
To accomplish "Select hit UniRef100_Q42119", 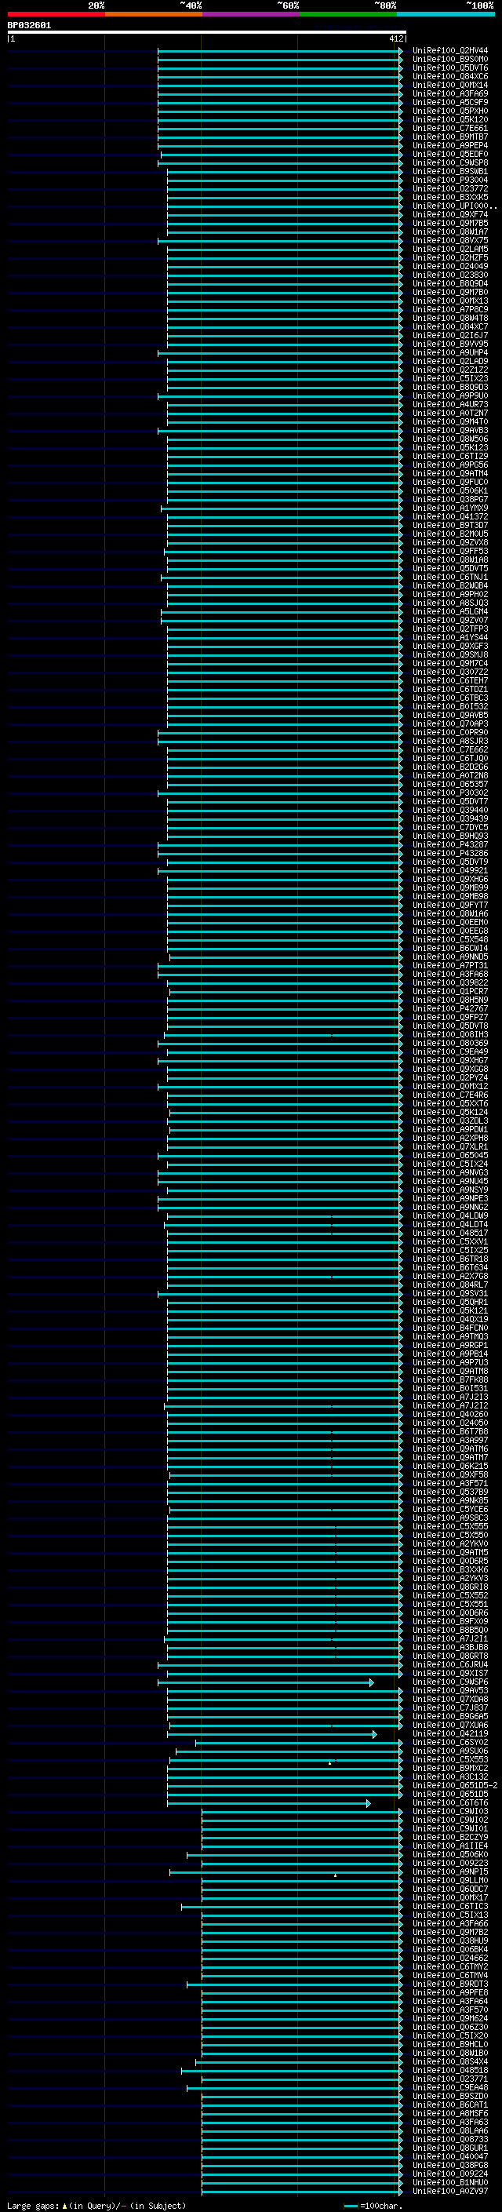I will [450, 1733].
